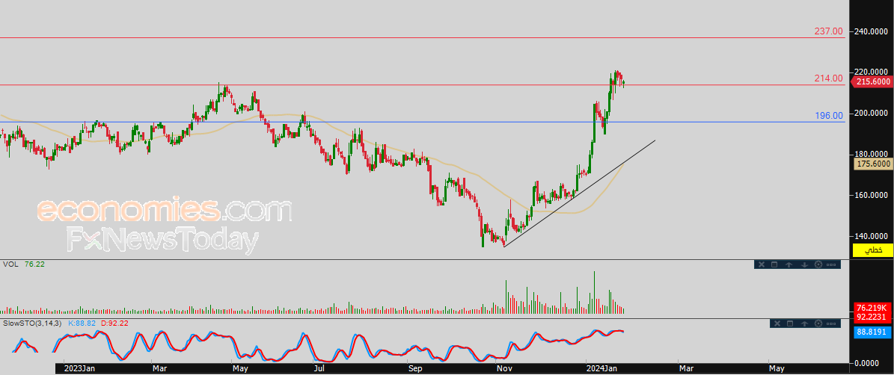Click the 220.0000 price axis label
The image size is (894, 375).
click(x=872, y=72)
